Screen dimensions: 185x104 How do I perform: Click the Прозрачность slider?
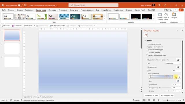[165, 88]
